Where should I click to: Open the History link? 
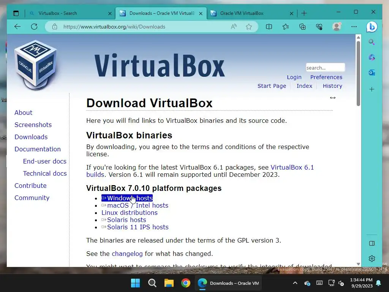pos(332,86)
